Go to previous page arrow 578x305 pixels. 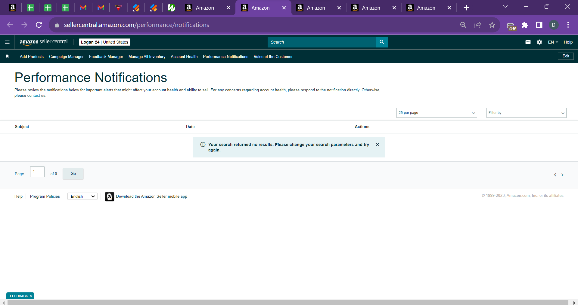pyautogui.click(x=555, y=175)
